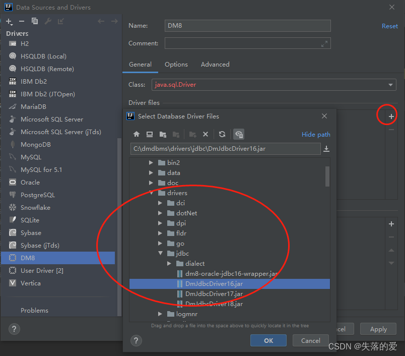Viewport: 405px width, 356px height.
Task: Move item down in lower list
Action: pos(391,263)
